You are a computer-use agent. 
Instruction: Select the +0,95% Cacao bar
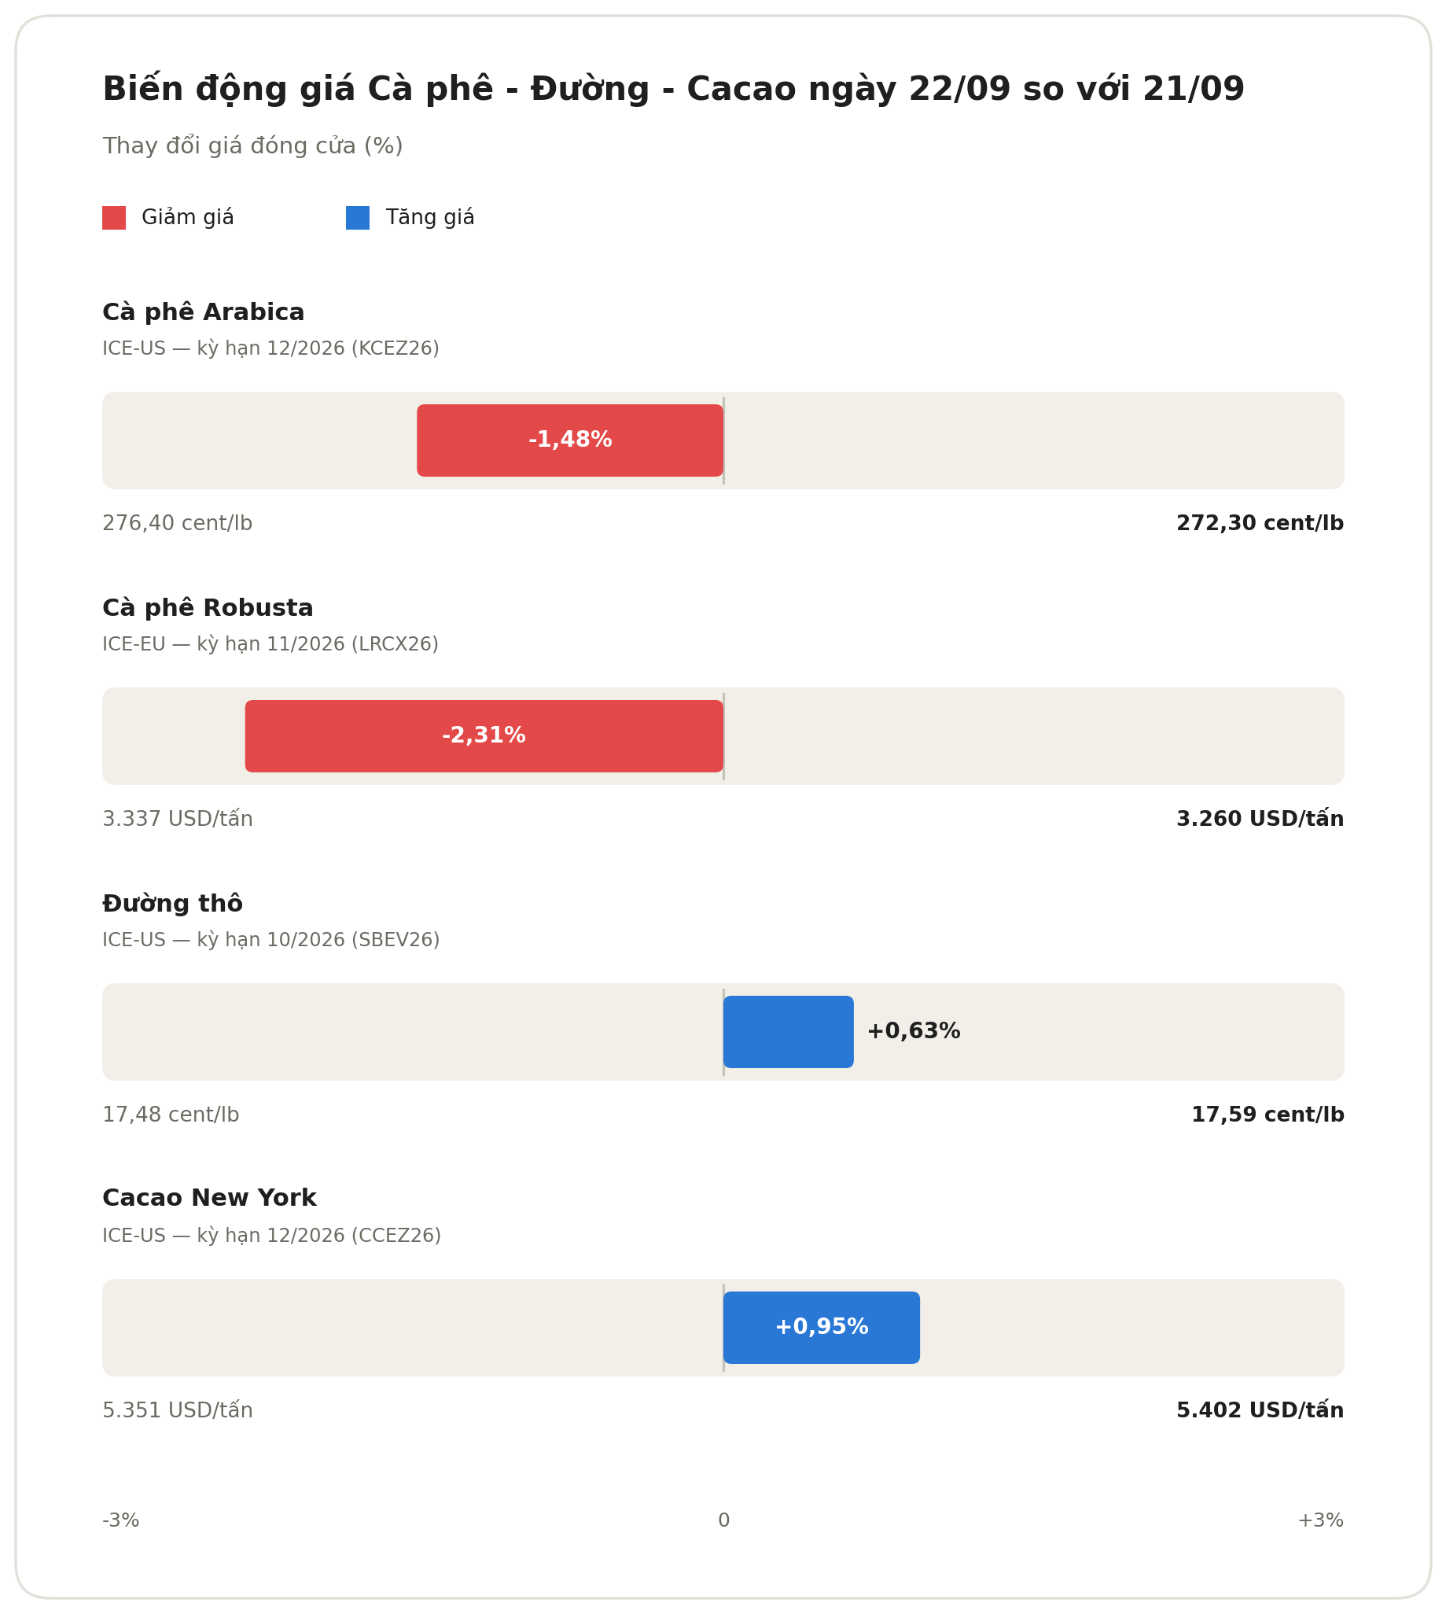tap(822, 1327)
